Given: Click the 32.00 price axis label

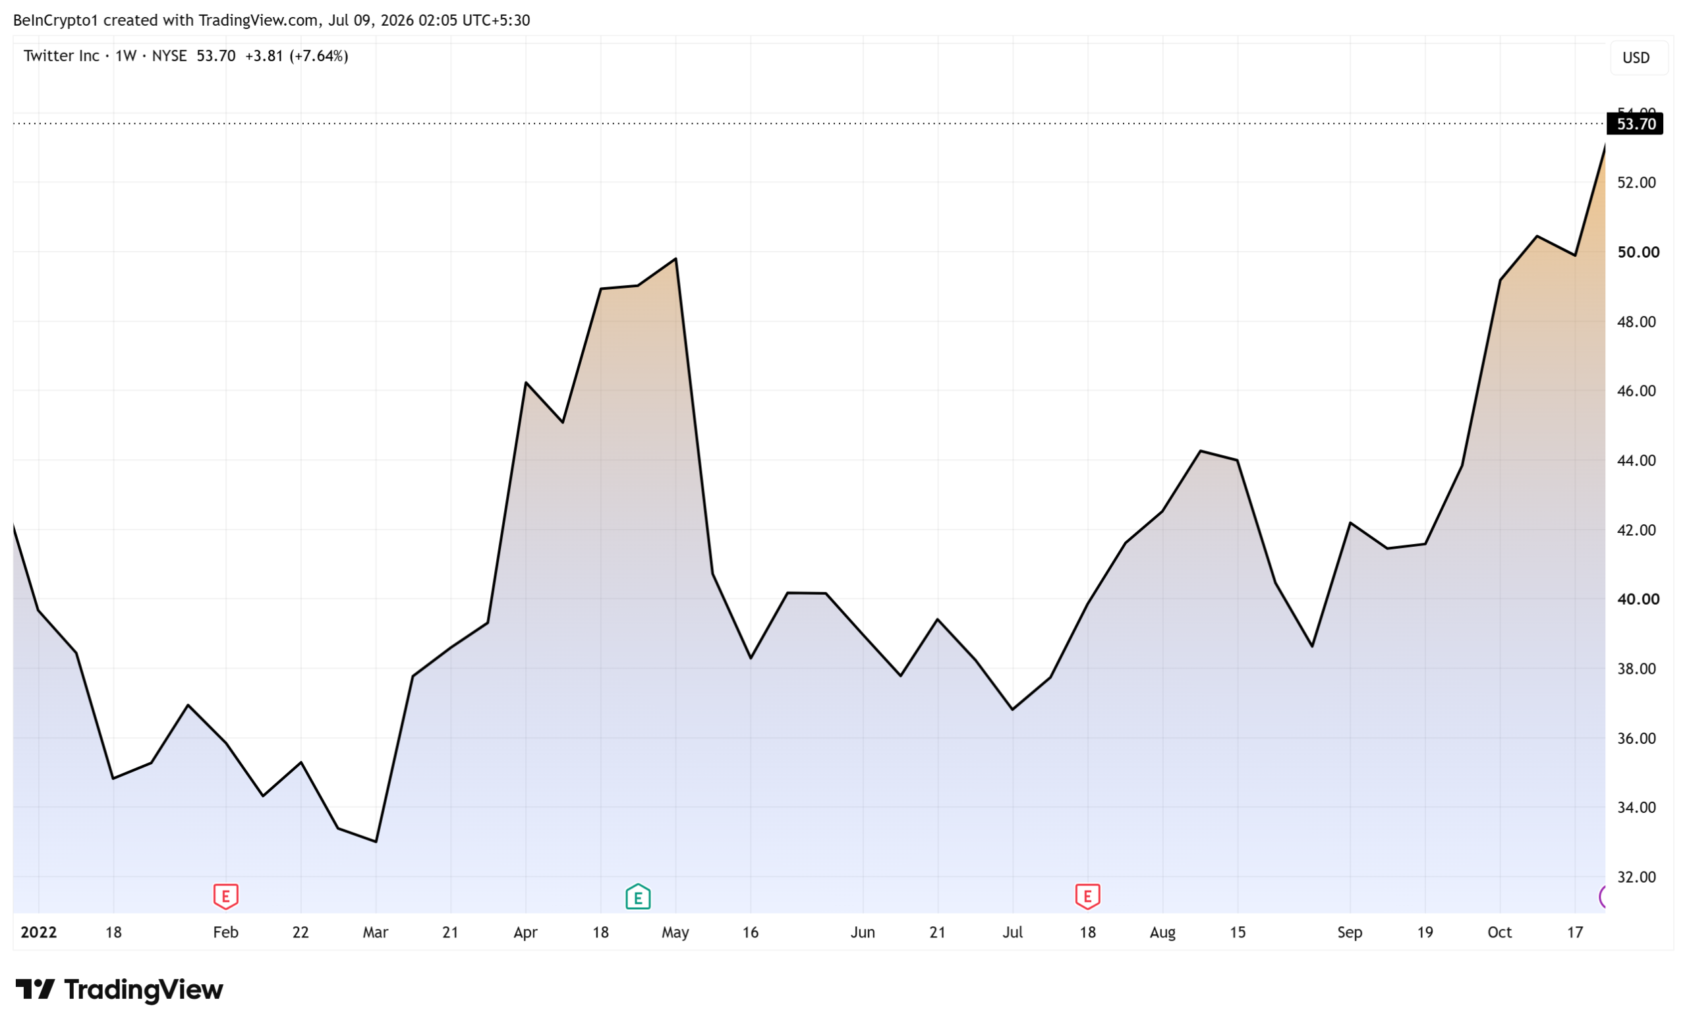Looking at the screenshot, I should [1636, 877].
